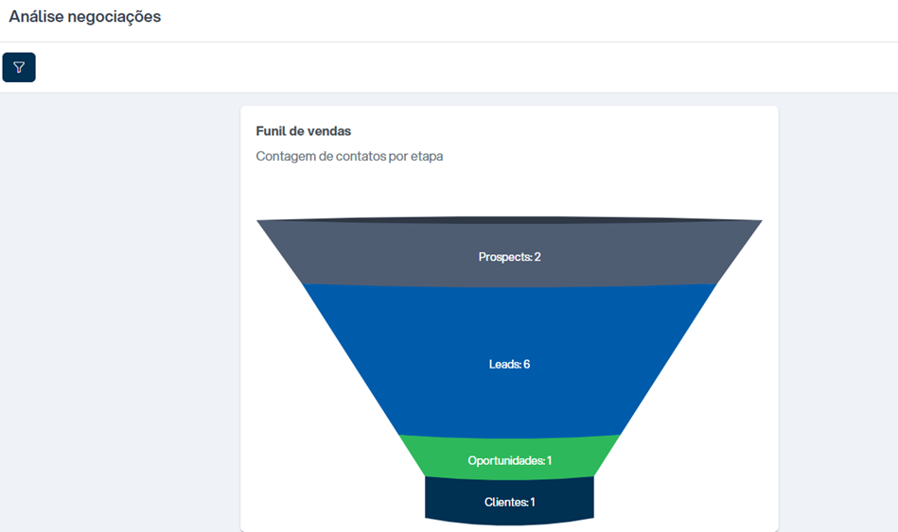Click the dark rim atop the funnel
Viewport: 898px width, 532px height.
pyautogui.click(x=509, y=219)
